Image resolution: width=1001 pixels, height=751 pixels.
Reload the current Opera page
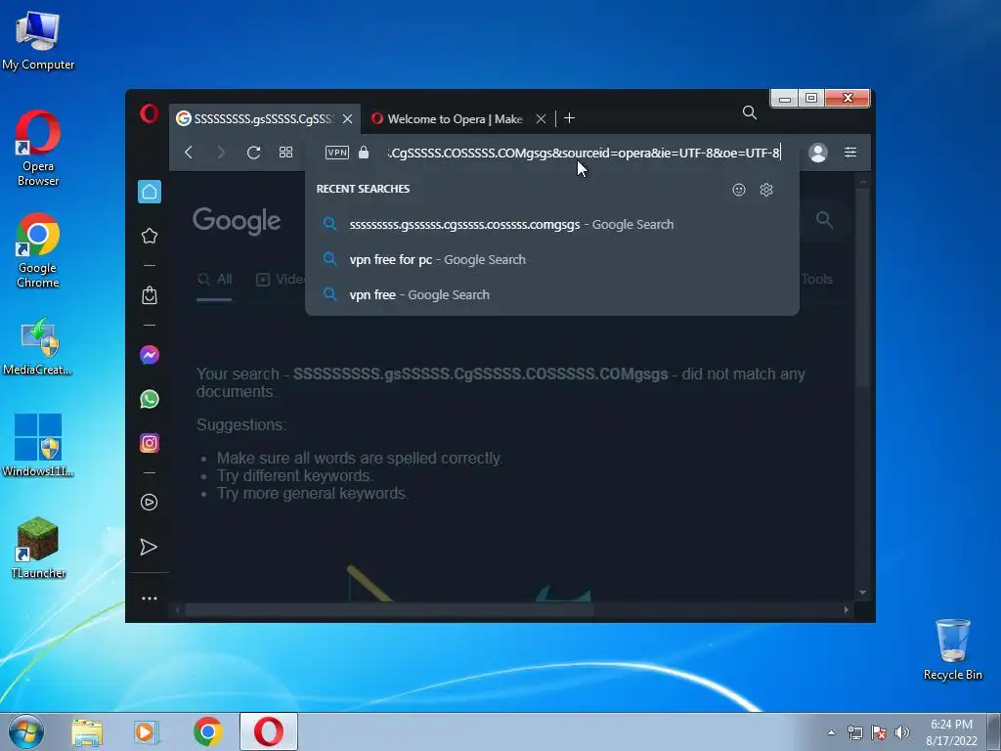(253, 153)
